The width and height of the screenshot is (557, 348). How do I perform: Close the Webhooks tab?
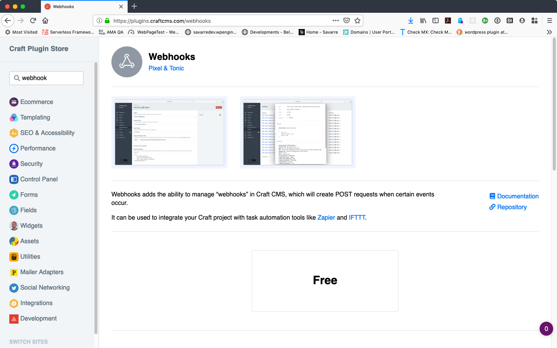121,7
